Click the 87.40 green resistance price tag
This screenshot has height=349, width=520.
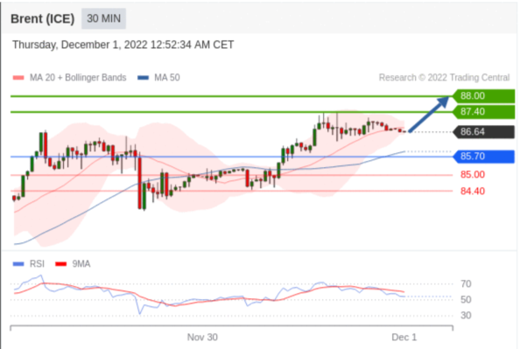[x=484, y=112]
